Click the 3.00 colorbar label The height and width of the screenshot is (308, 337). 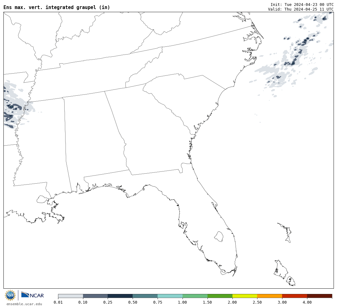[x=282, y=302]
